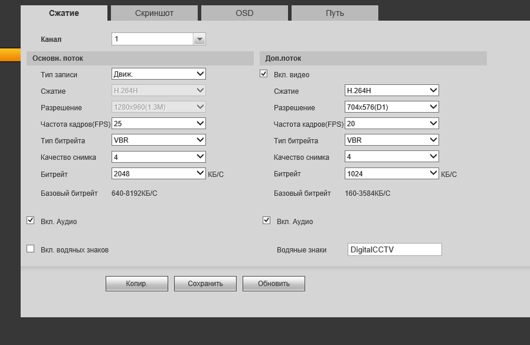530x345 pixels.
Task: Click the Обновить button
Action: 274,284
